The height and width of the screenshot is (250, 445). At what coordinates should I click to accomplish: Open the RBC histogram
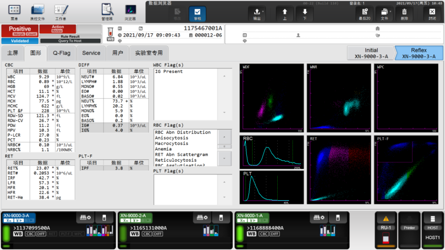tap(271, 152)
